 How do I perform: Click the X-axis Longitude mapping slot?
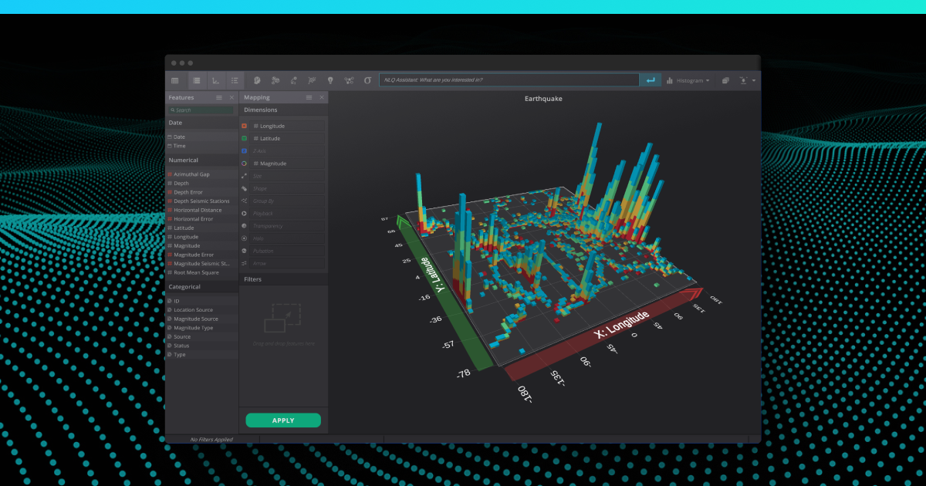point(287,126)
